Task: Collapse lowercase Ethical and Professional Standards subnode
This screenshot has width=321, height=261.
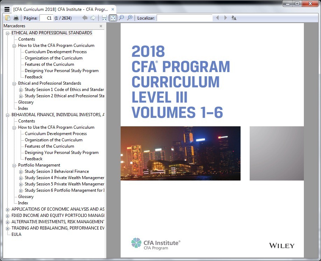Action: 14,84
